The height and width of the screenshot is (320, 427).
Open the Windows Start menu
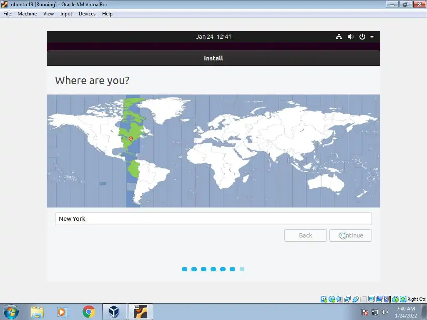coord(11,312)
